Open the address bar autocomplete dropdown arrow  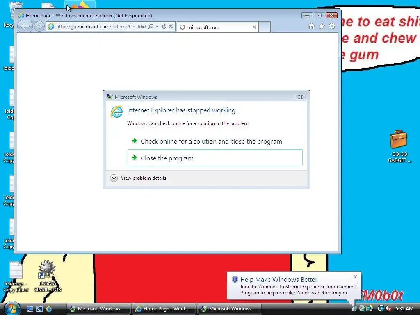[x=157, y=26]
